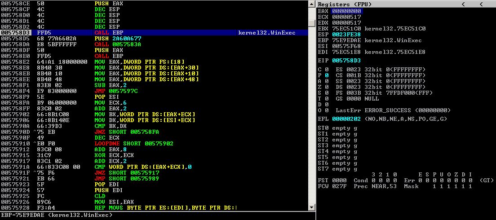Click the ST0 empty FPU register row
Viewport: 496px width, 220px height.
pos(337,128)
